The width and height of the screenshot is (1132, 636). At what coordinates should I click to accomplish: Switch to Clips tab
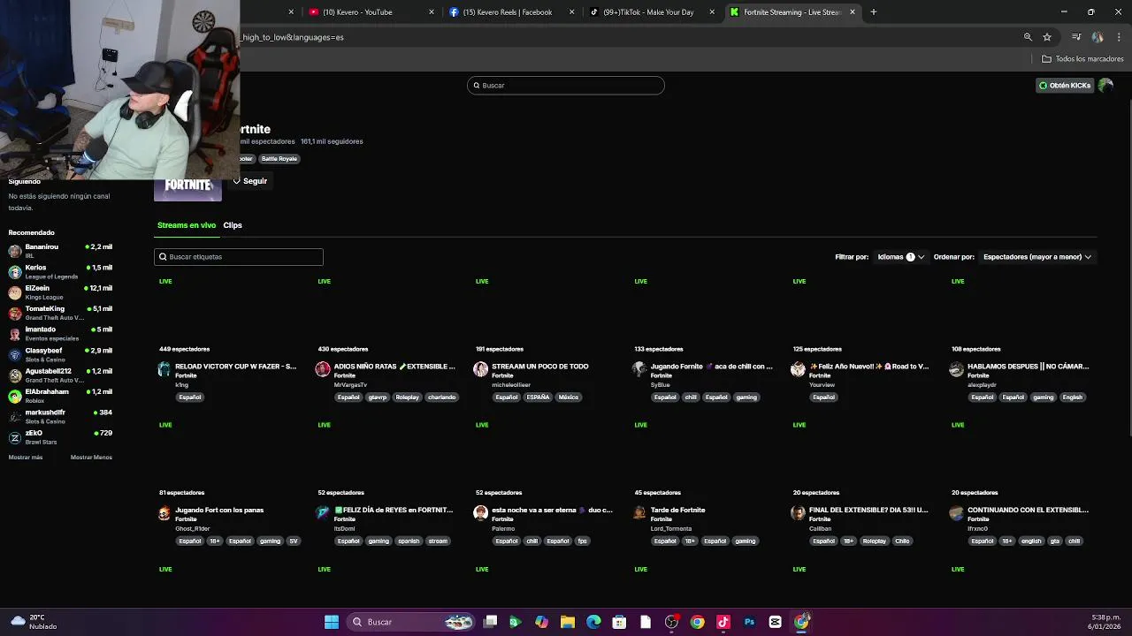coord(233,225)
